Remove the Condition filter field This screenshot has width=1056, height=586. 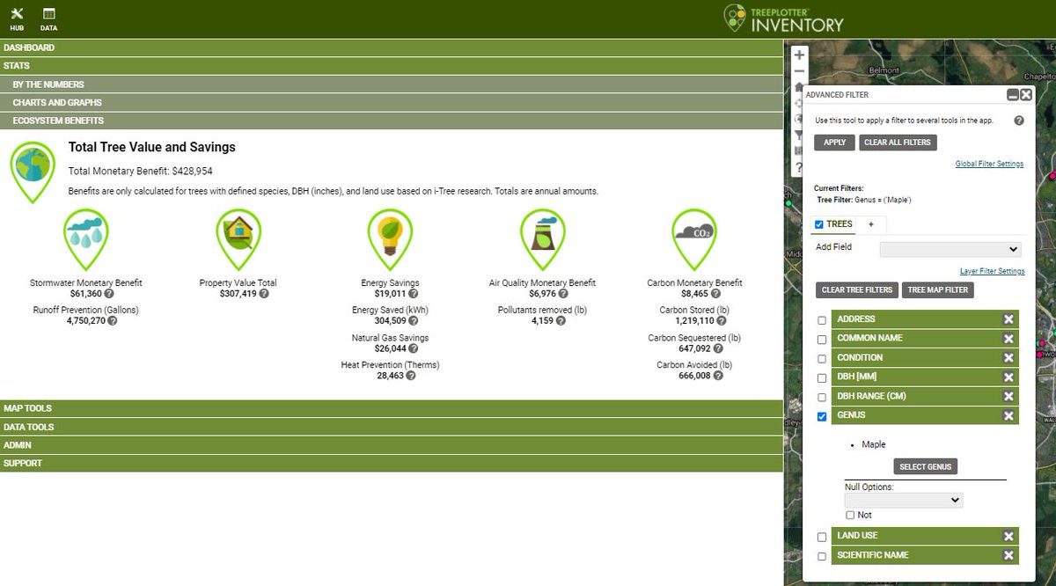1008,358
